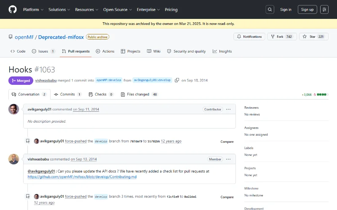
Task: Click the repository icon next to openMF
Action: click(10, 37)
